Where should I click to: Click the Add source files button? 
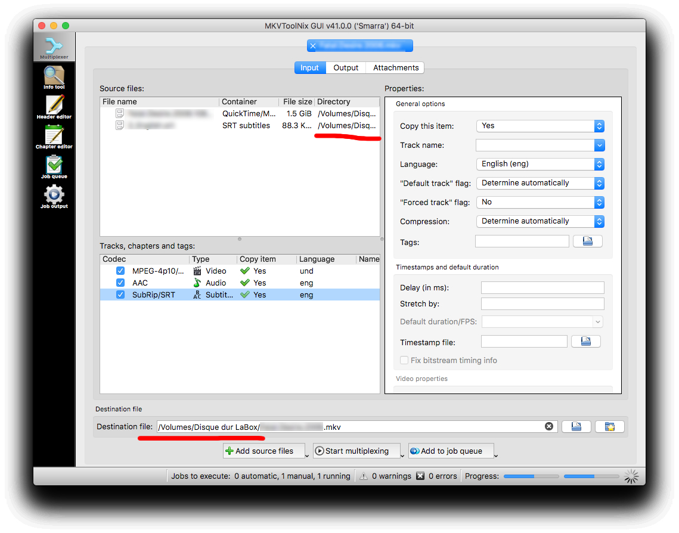263,451
